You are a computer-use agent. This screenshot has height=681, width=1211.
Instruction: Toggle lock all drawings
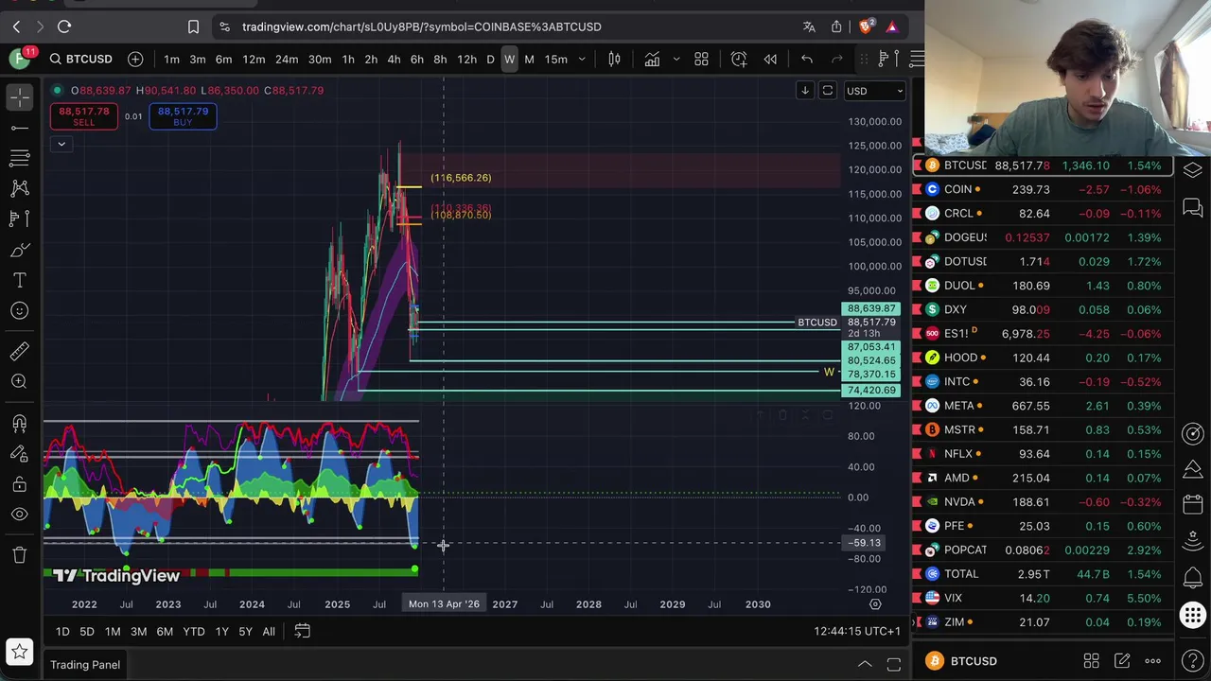point(20,483)
